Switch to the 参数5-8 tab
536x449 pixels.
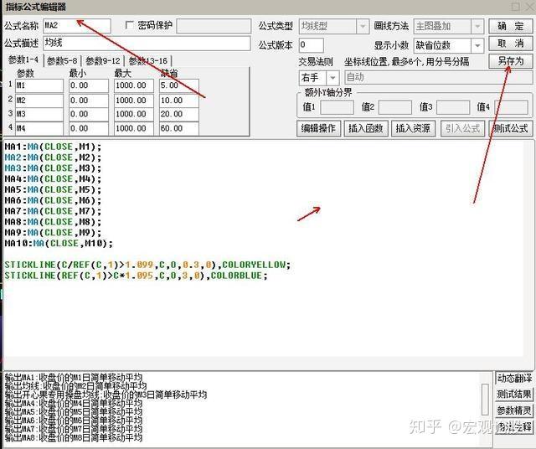(x=62, y=61)
